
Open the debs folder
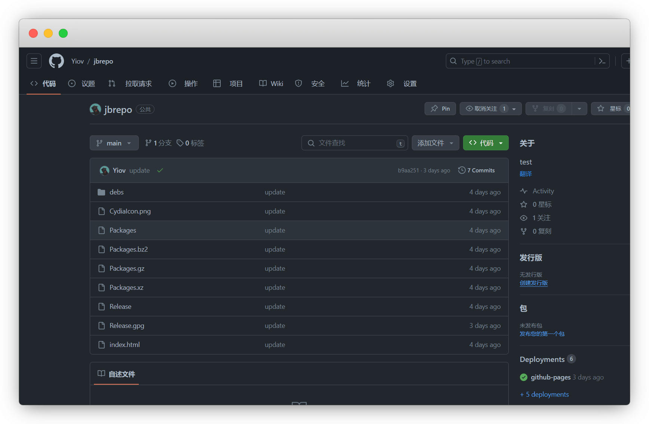click(x=116, y=192)
